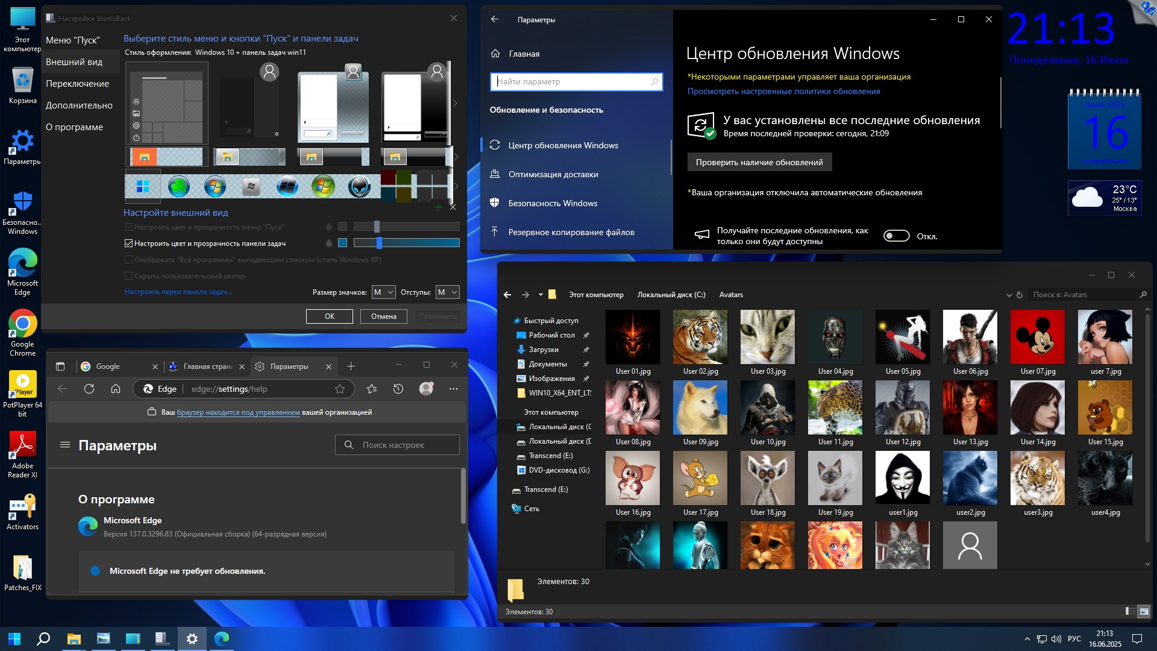This screenshot has height=651, width=1157.
Task: Adjust the taskbar transparency slider
Action: point(379,243)
